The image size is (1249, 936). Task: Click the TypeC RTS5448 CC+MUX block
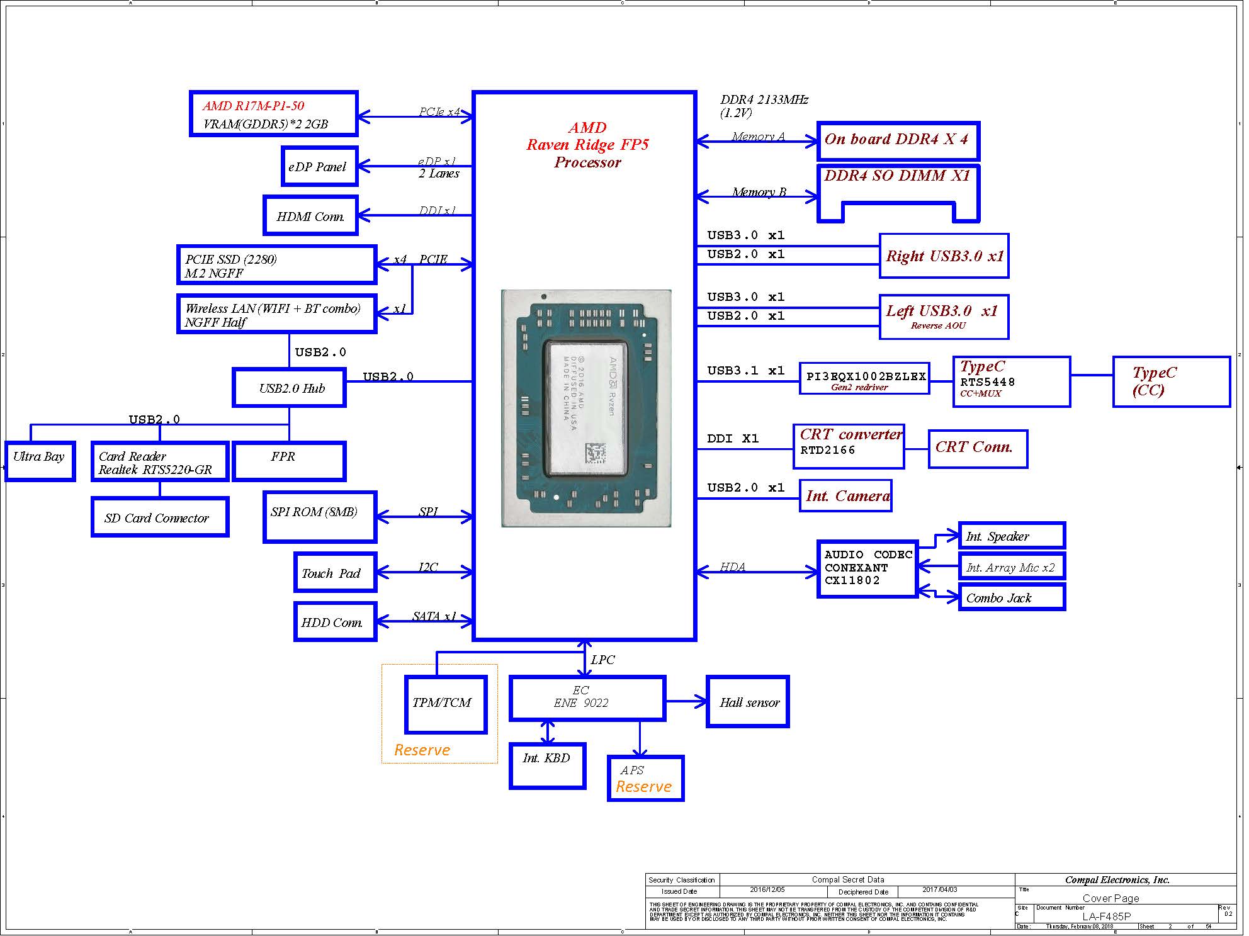(x=1012, y=381)
